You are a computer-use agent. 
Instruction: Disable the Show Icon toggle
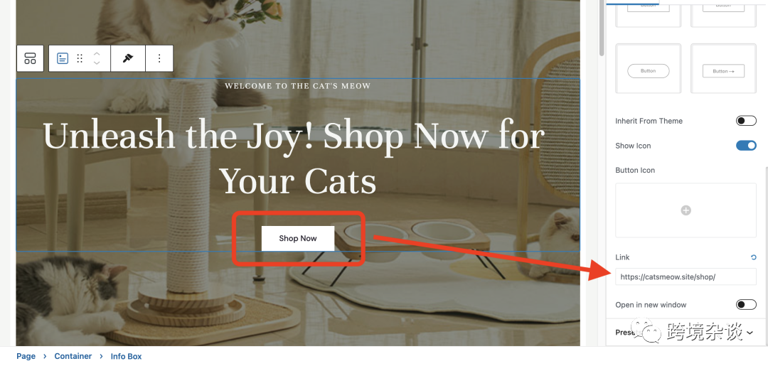click(x=746, y=146)
